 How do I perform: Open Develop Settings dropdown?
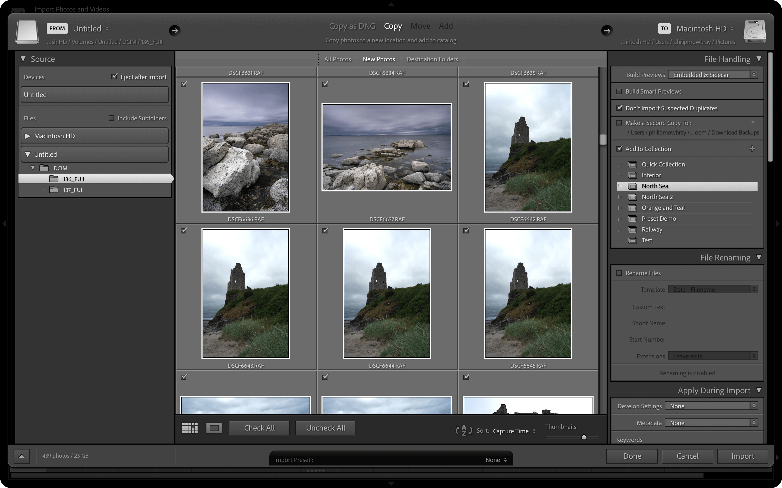(x=711, y=406)
